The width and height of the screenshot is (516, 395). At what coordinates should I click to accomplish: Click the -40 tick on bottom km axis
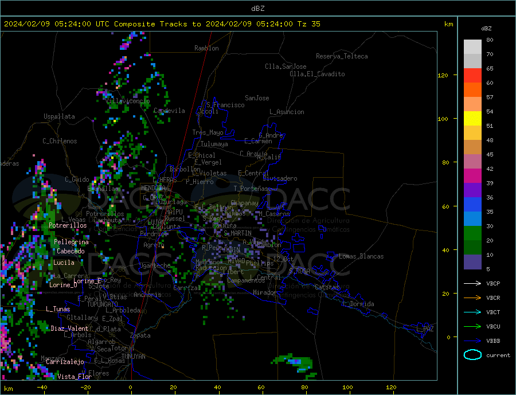42,388
